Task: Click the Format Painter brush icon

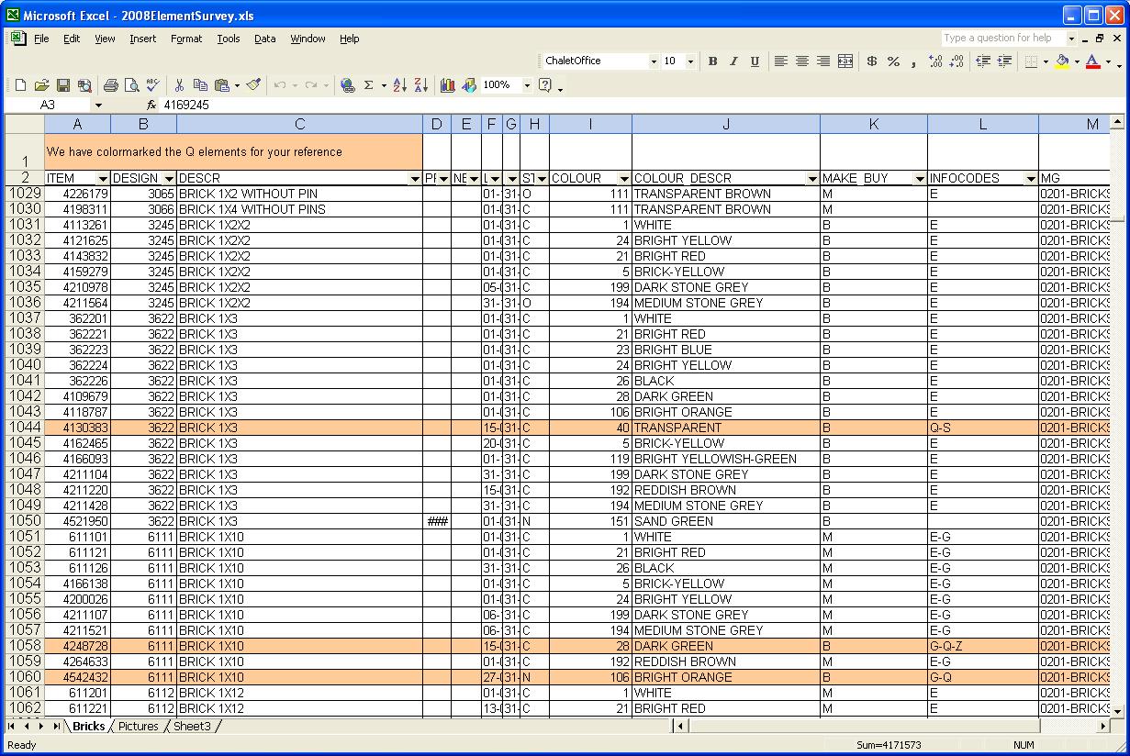Action: (x=254, y=85)
